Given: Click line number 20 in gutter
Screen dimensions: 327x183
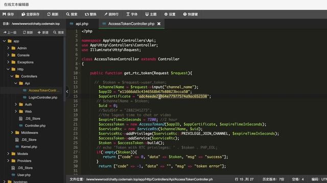Looking at the screenshot, I should [76, 119].
